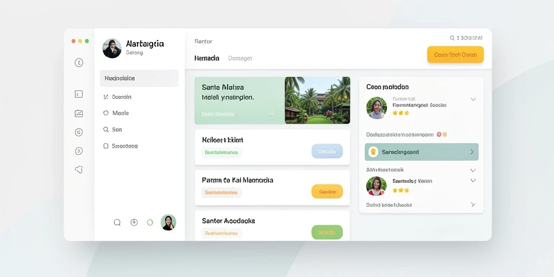Click the green button on Santer Acodaoks card

pyautogui.click(x=327, y=232)
